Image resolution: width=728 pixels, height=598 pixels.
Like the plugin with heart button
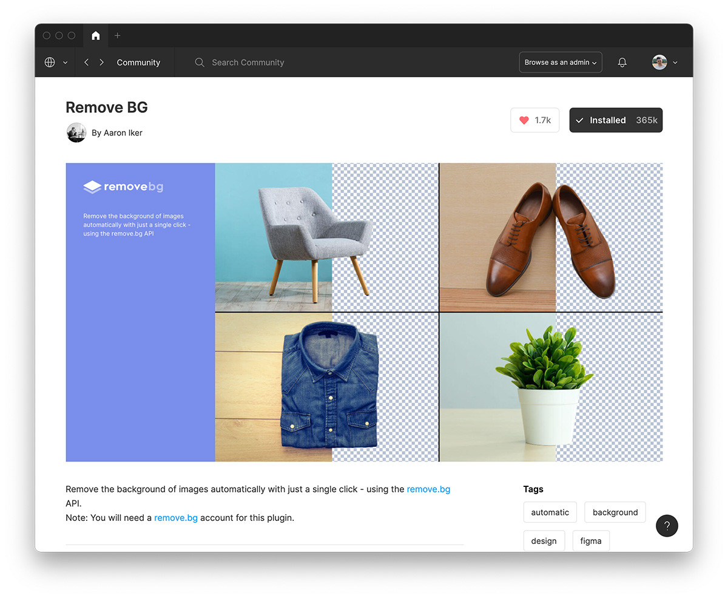[x=534, y=120]
